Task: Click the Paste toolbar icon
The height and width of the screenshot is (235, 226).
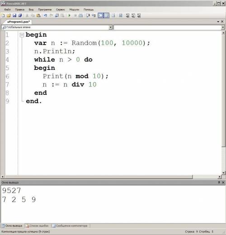Action: click(x=38, y=15)
